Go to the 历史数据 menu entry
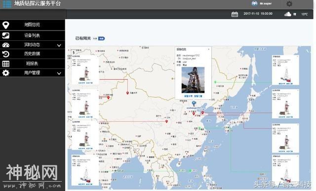This screenshot has height=191, width=316. click(33, 54)
